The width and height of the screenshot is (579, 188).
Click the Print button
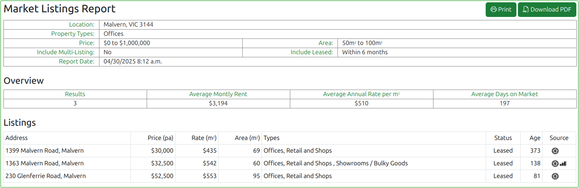[501, 10]
